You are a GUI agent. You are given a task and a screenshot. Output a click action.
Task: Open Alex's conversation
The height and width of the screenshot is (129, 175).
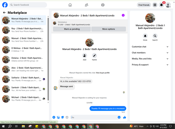(23, 69)
